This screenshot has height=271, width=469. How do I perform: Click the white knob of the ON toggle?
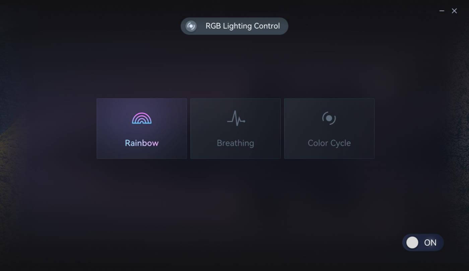coord(412,242)
